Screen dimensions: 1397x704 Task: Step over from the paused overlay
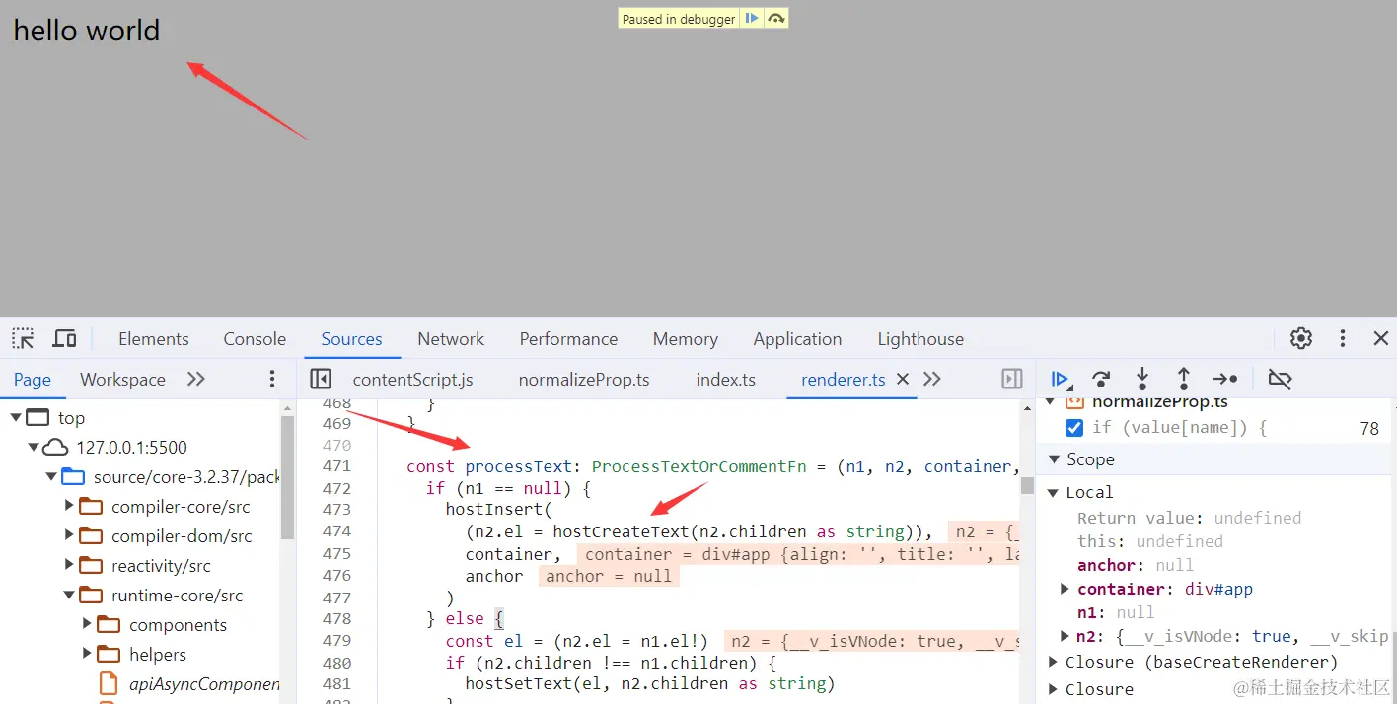tap(776, 19)
